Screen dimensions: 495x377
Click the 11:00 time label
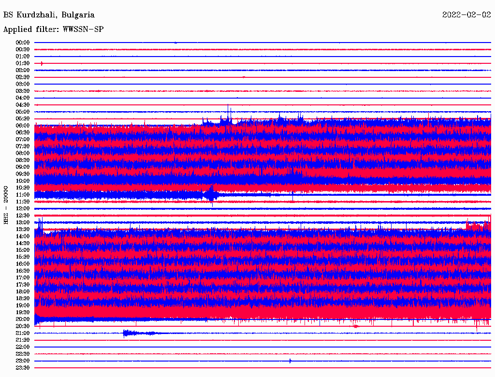23,195
